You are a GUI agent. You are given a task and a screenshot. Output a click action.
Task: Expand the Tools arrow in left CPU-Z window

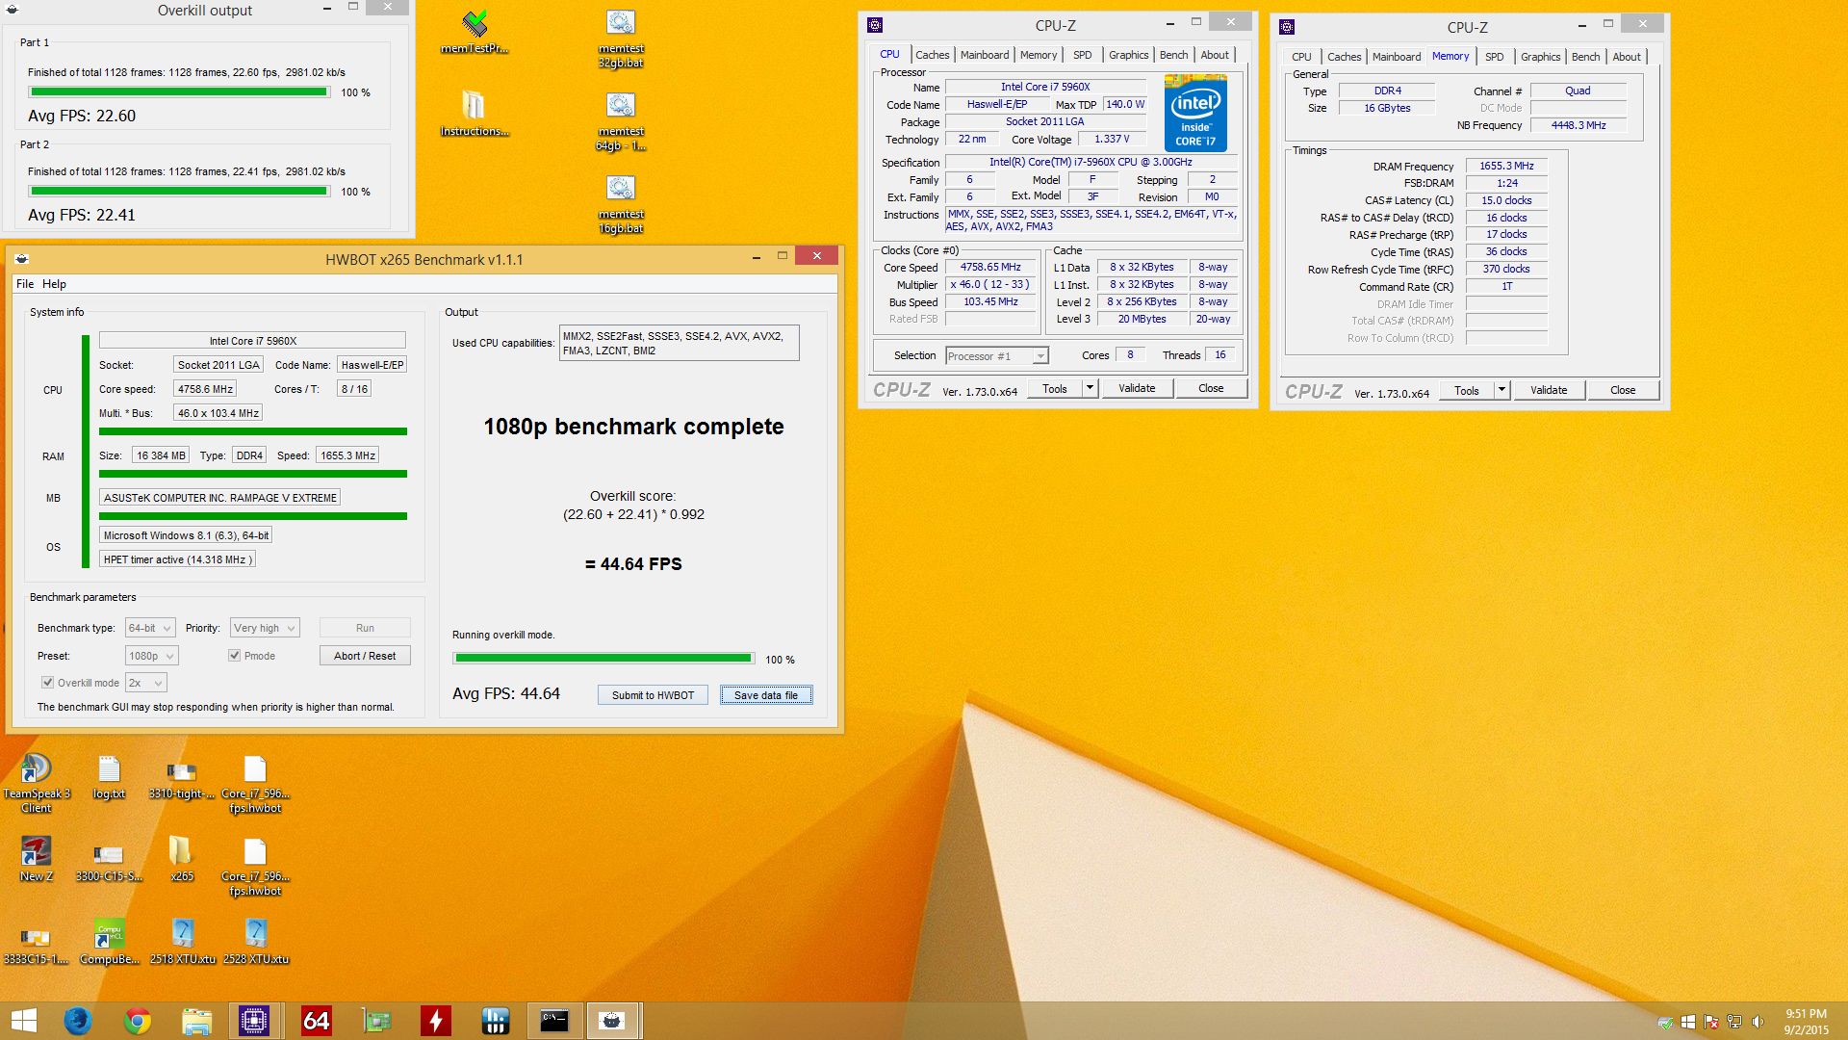(x=1090, y=388)
